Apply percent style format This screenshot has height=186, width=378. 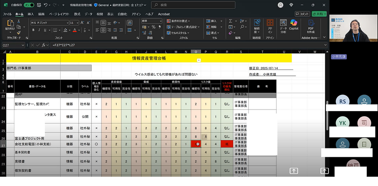154,27
